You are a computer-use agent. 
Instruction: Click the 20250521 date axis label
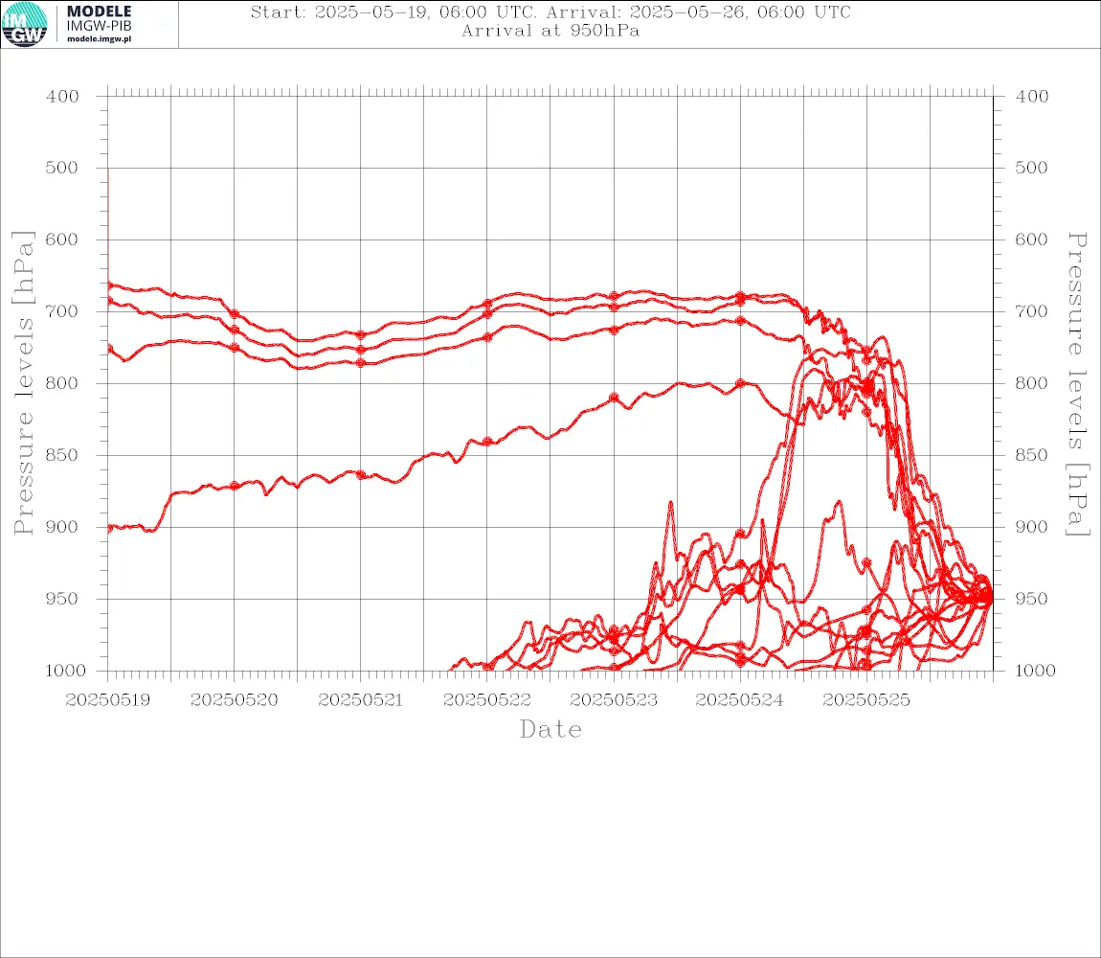[x=360, y=700]
